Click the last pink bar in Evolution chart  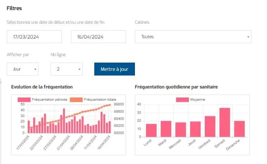(x=110, y=127)
